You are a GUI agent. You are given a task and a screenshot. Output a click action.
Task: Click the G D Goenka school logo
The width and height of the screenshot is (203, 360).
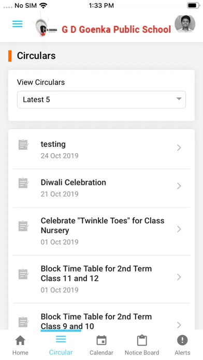(x=46, y=27)
